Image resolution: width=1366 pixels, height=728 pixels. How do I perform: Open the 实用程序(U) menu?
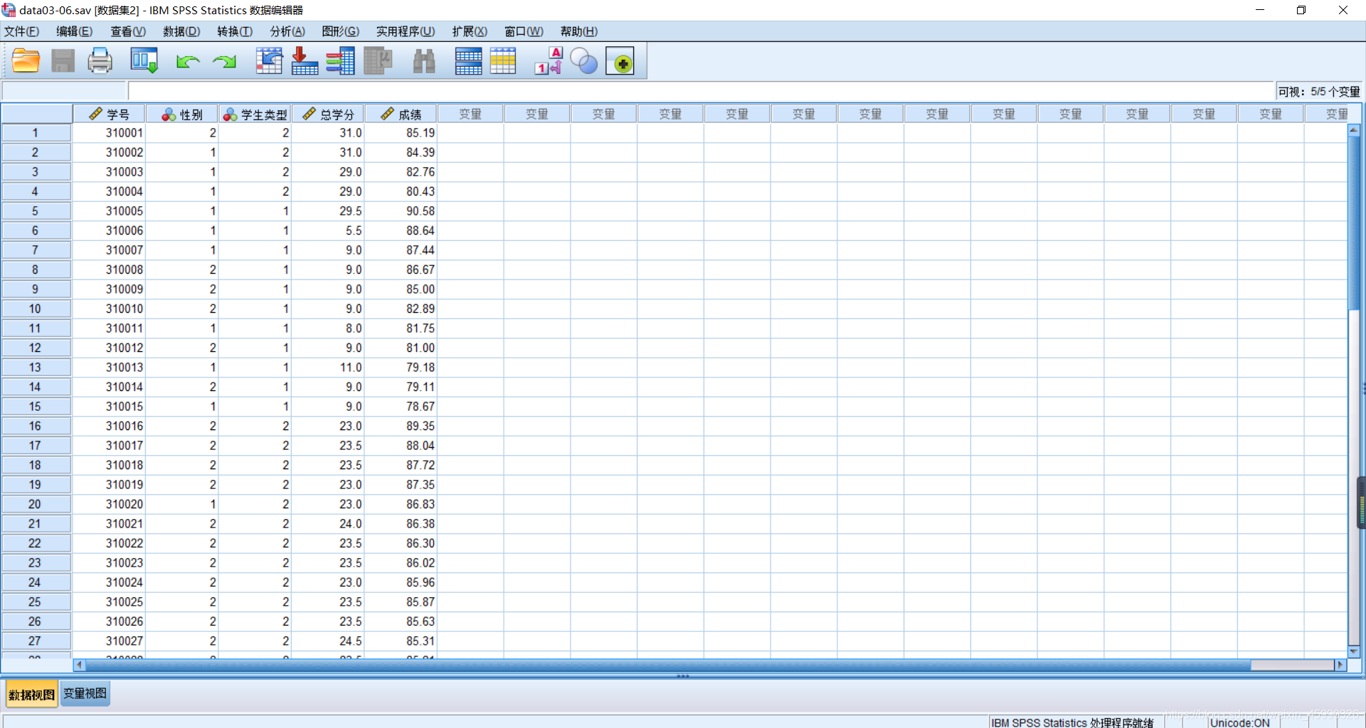click(x=406, y=31)
